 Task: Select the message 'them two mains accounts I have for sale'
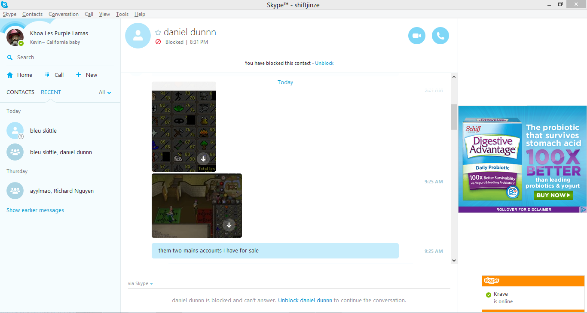275,251
